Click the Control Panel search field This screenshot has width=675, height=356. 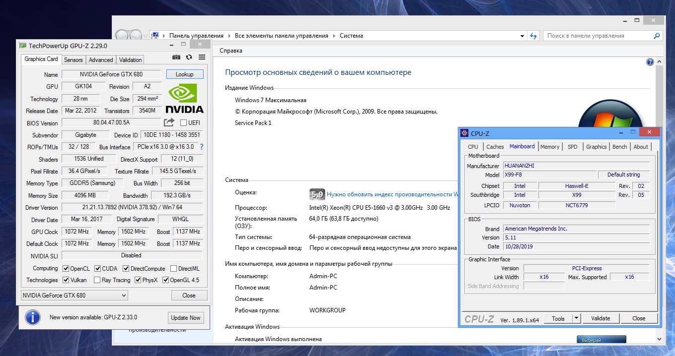(x=598, y=36)
